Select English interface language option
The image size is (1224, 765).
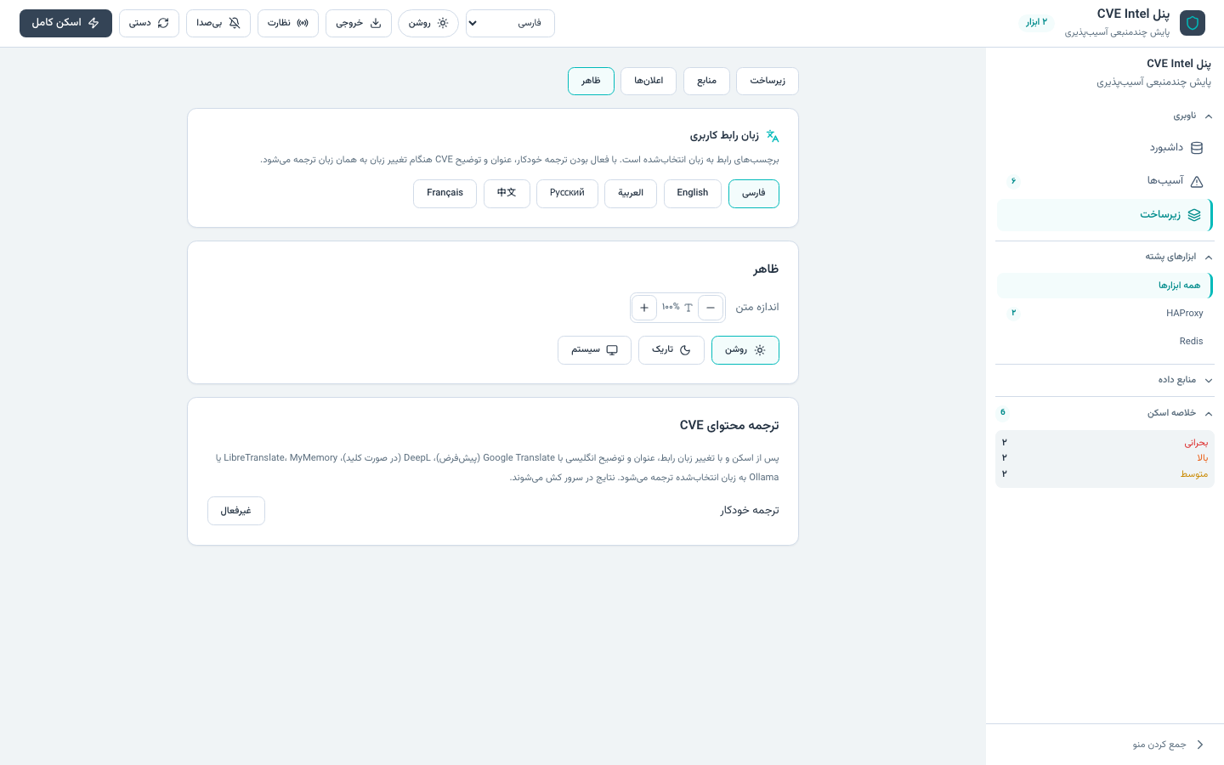[x=693, y=194]
